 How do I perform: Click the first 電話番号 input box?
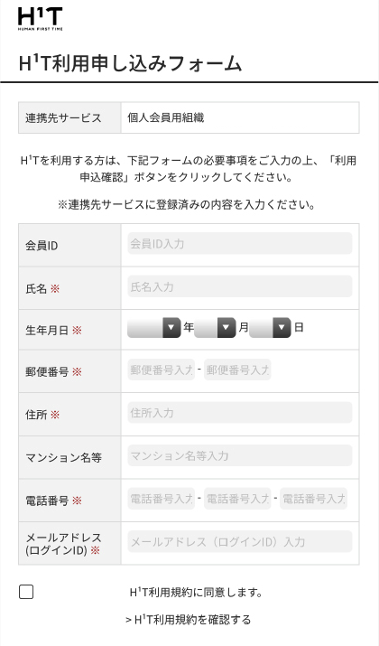pyautogui.click(x=161, y=499)
